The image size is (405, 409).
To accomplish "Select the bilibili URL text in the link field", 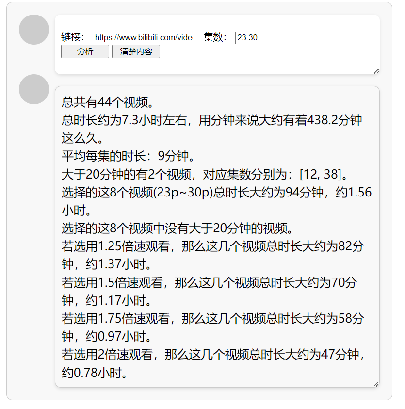I will pos(143,37).
